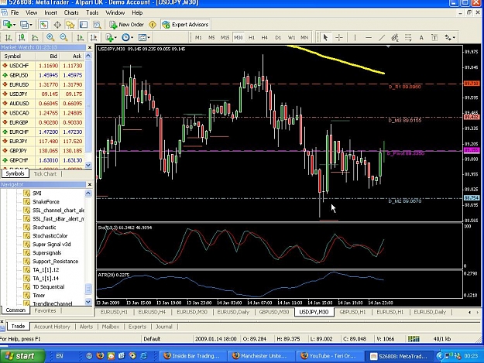Select the Cursor arrow tool
The width and height of the screenshot is (484, 363).
click(325, 38)
